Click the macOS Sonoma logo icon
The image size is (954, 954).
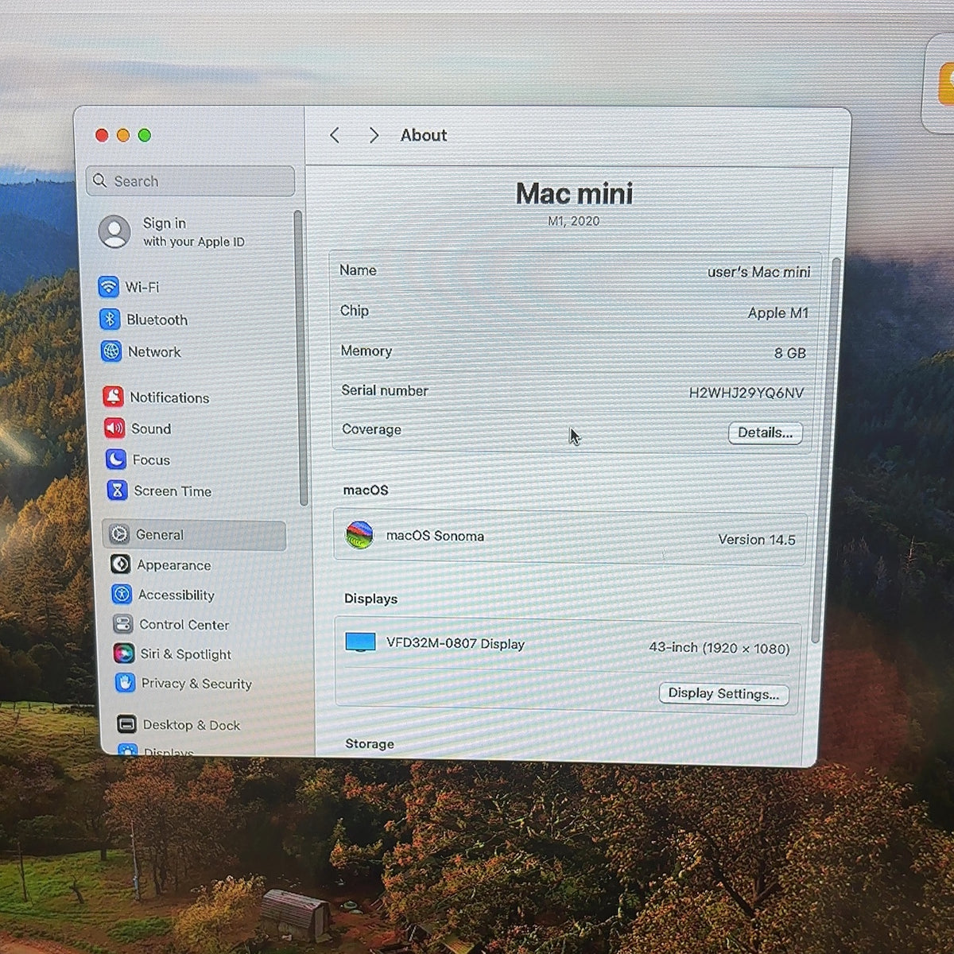click(360, 535)
